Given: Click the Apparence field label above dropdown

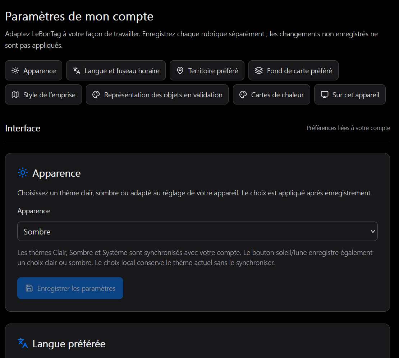Looking at the screenshot, I should click(x=33, y=211).
